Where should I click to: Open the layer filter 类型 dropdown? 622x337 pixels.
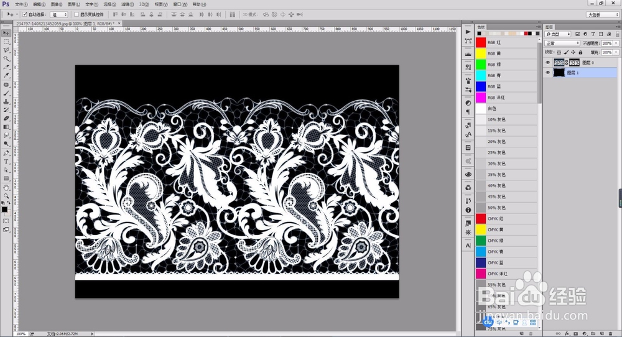pyautogui.click(x=559, y=34)
